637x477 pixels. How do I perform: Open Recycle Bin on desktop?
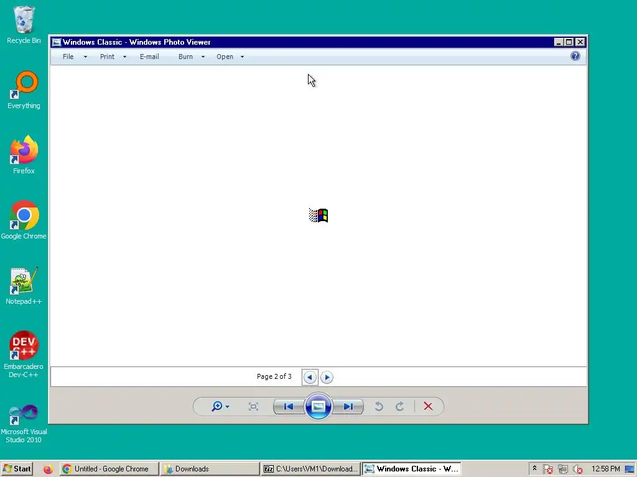(24, 24)
